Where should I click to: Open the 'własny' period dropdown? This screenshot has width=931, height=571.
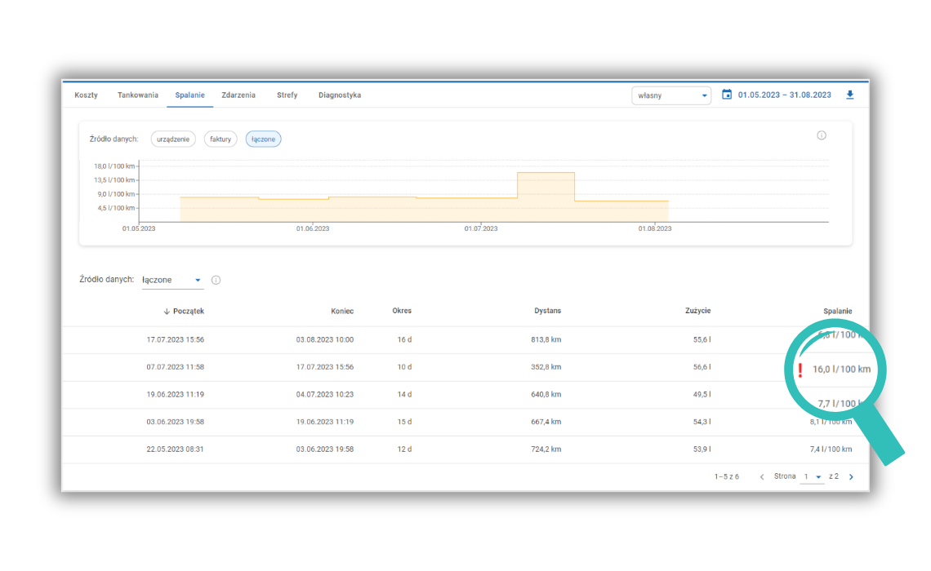tap(670, 95)
